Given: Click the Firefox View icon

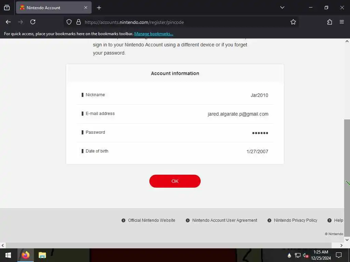Looking at the screenshot, I should tap(7, 8).
